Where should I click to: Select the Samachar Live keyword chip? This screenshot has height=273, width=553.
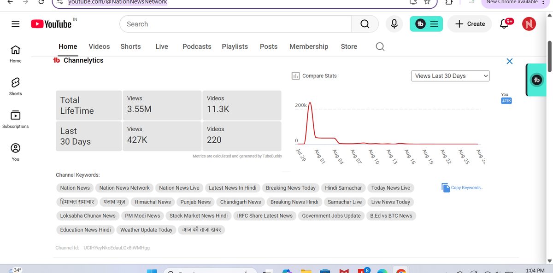345,202
